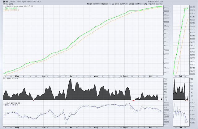Image resolution: width=198 pixels, height=129 pixels.
Task: Click the 200 label on the $NYHL panel axis
Action: [x=166, y=89]
